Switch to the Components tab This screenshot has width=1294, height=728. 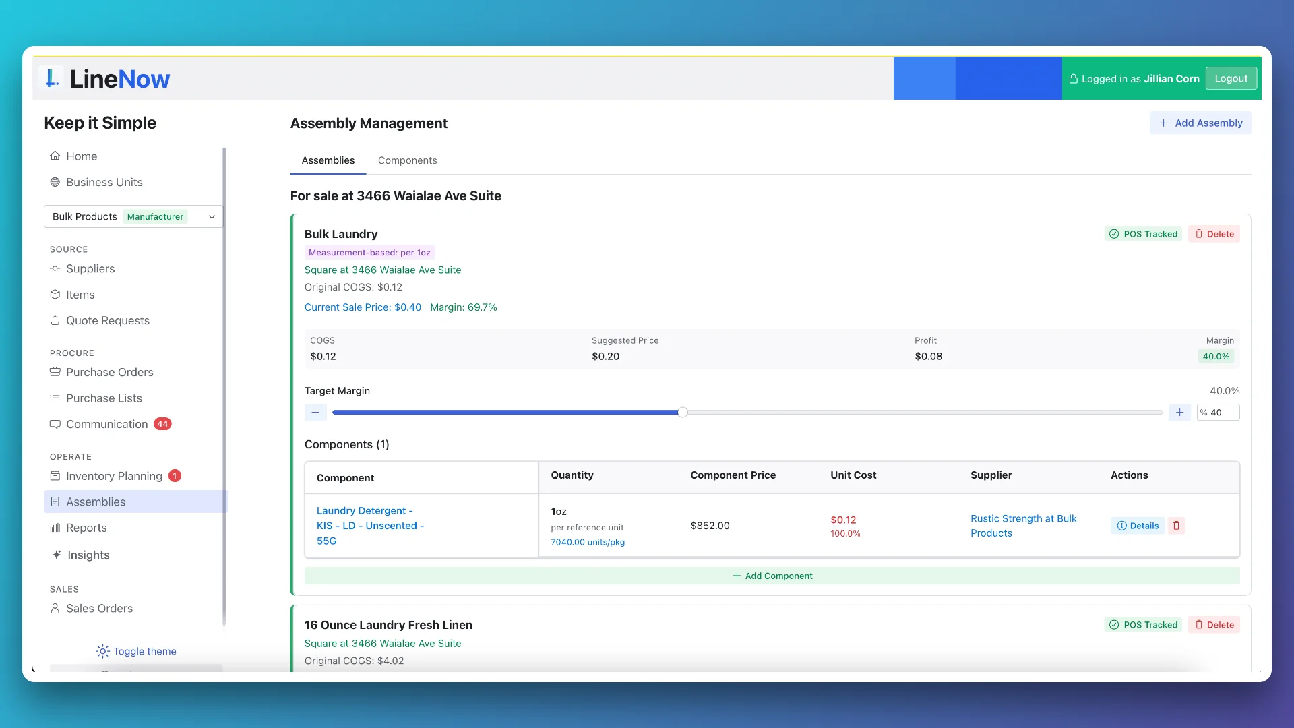tap(407, 160)
